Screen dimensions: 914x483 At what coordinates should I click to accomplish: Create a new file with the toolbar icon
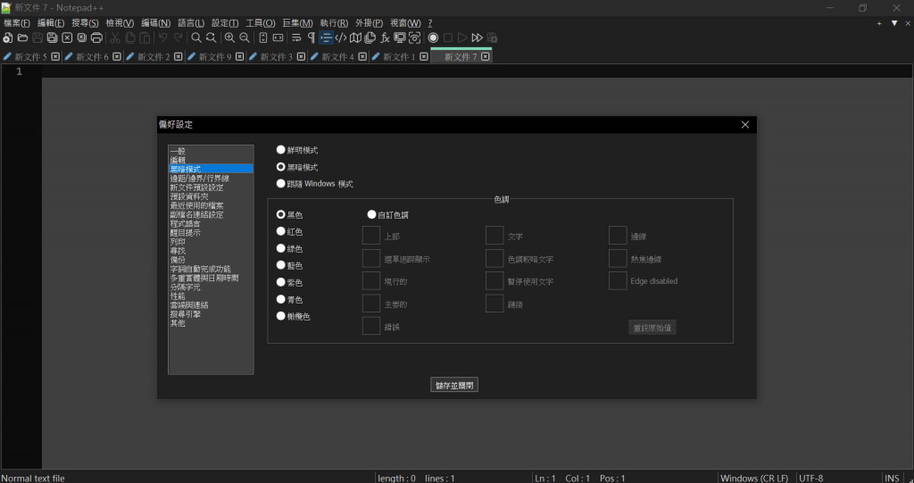7,37
